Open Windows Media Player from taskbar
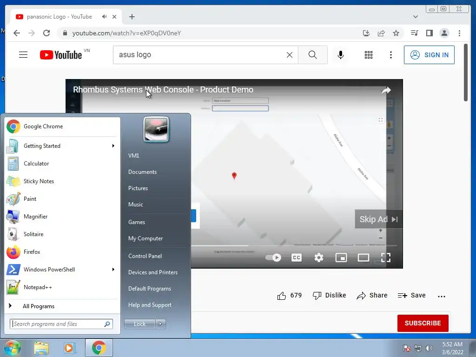 70,348
